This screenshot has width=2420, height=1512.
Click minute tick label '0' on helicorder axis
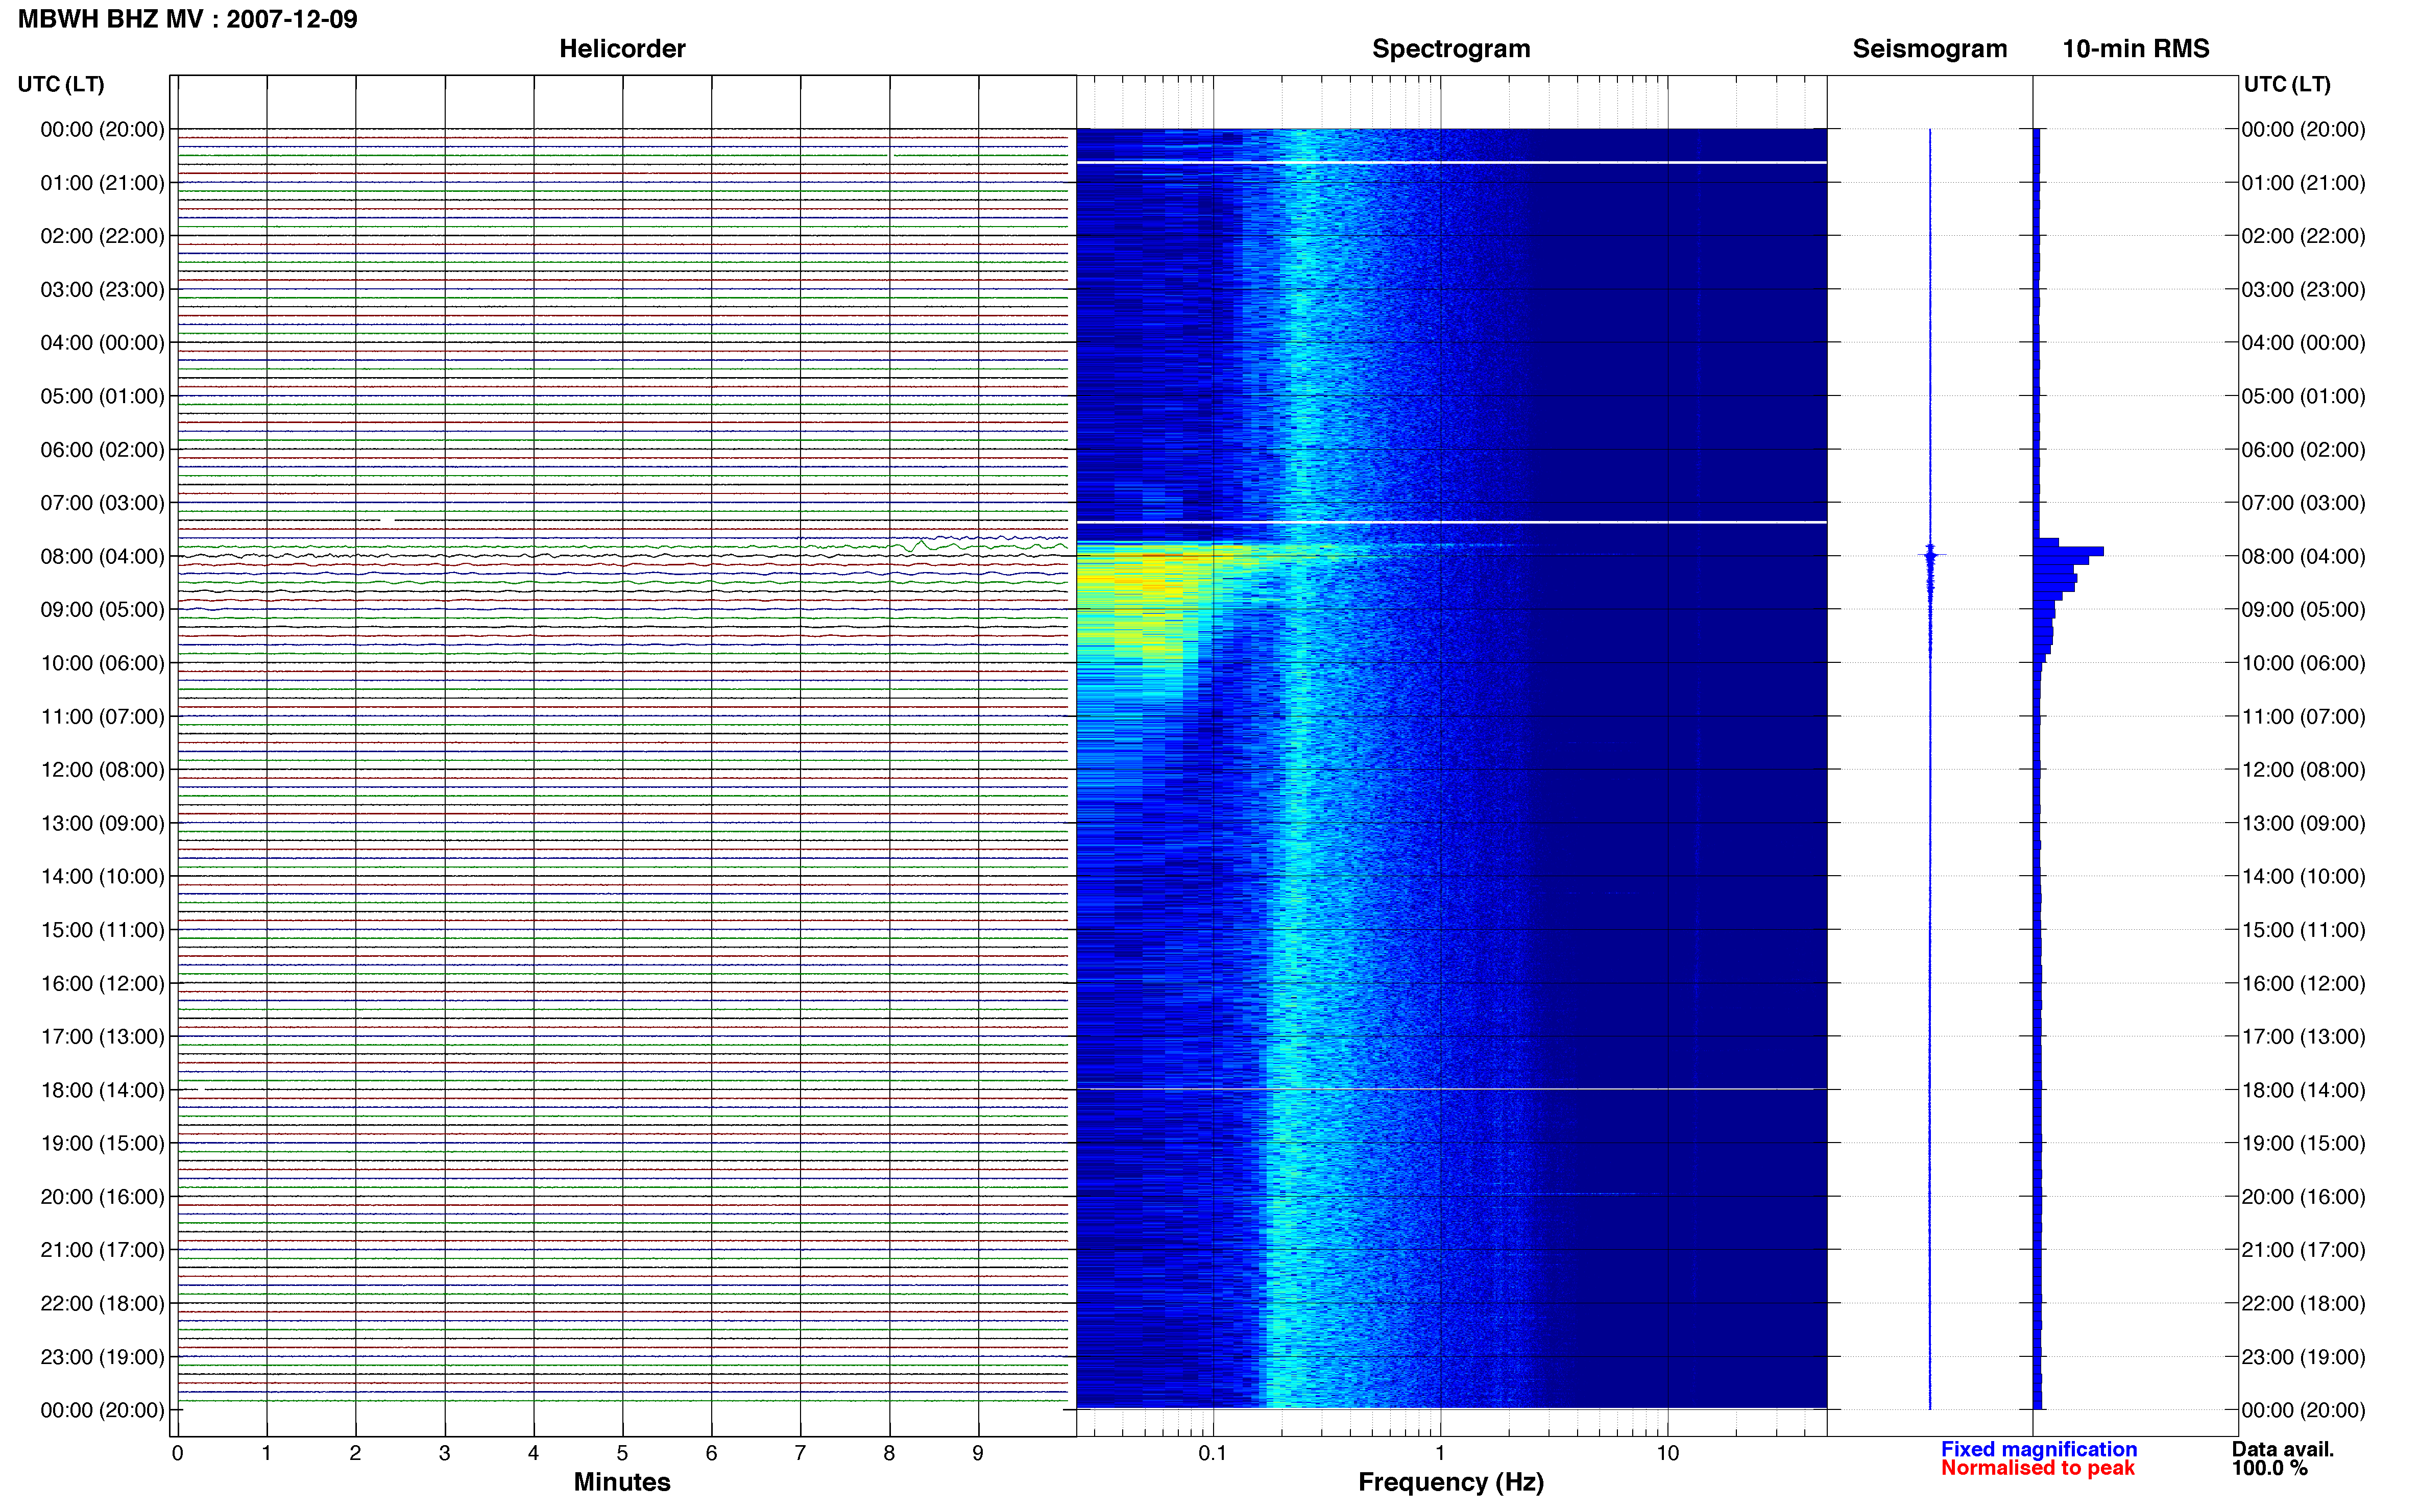pyautogui.click(x=177, y=1453)
